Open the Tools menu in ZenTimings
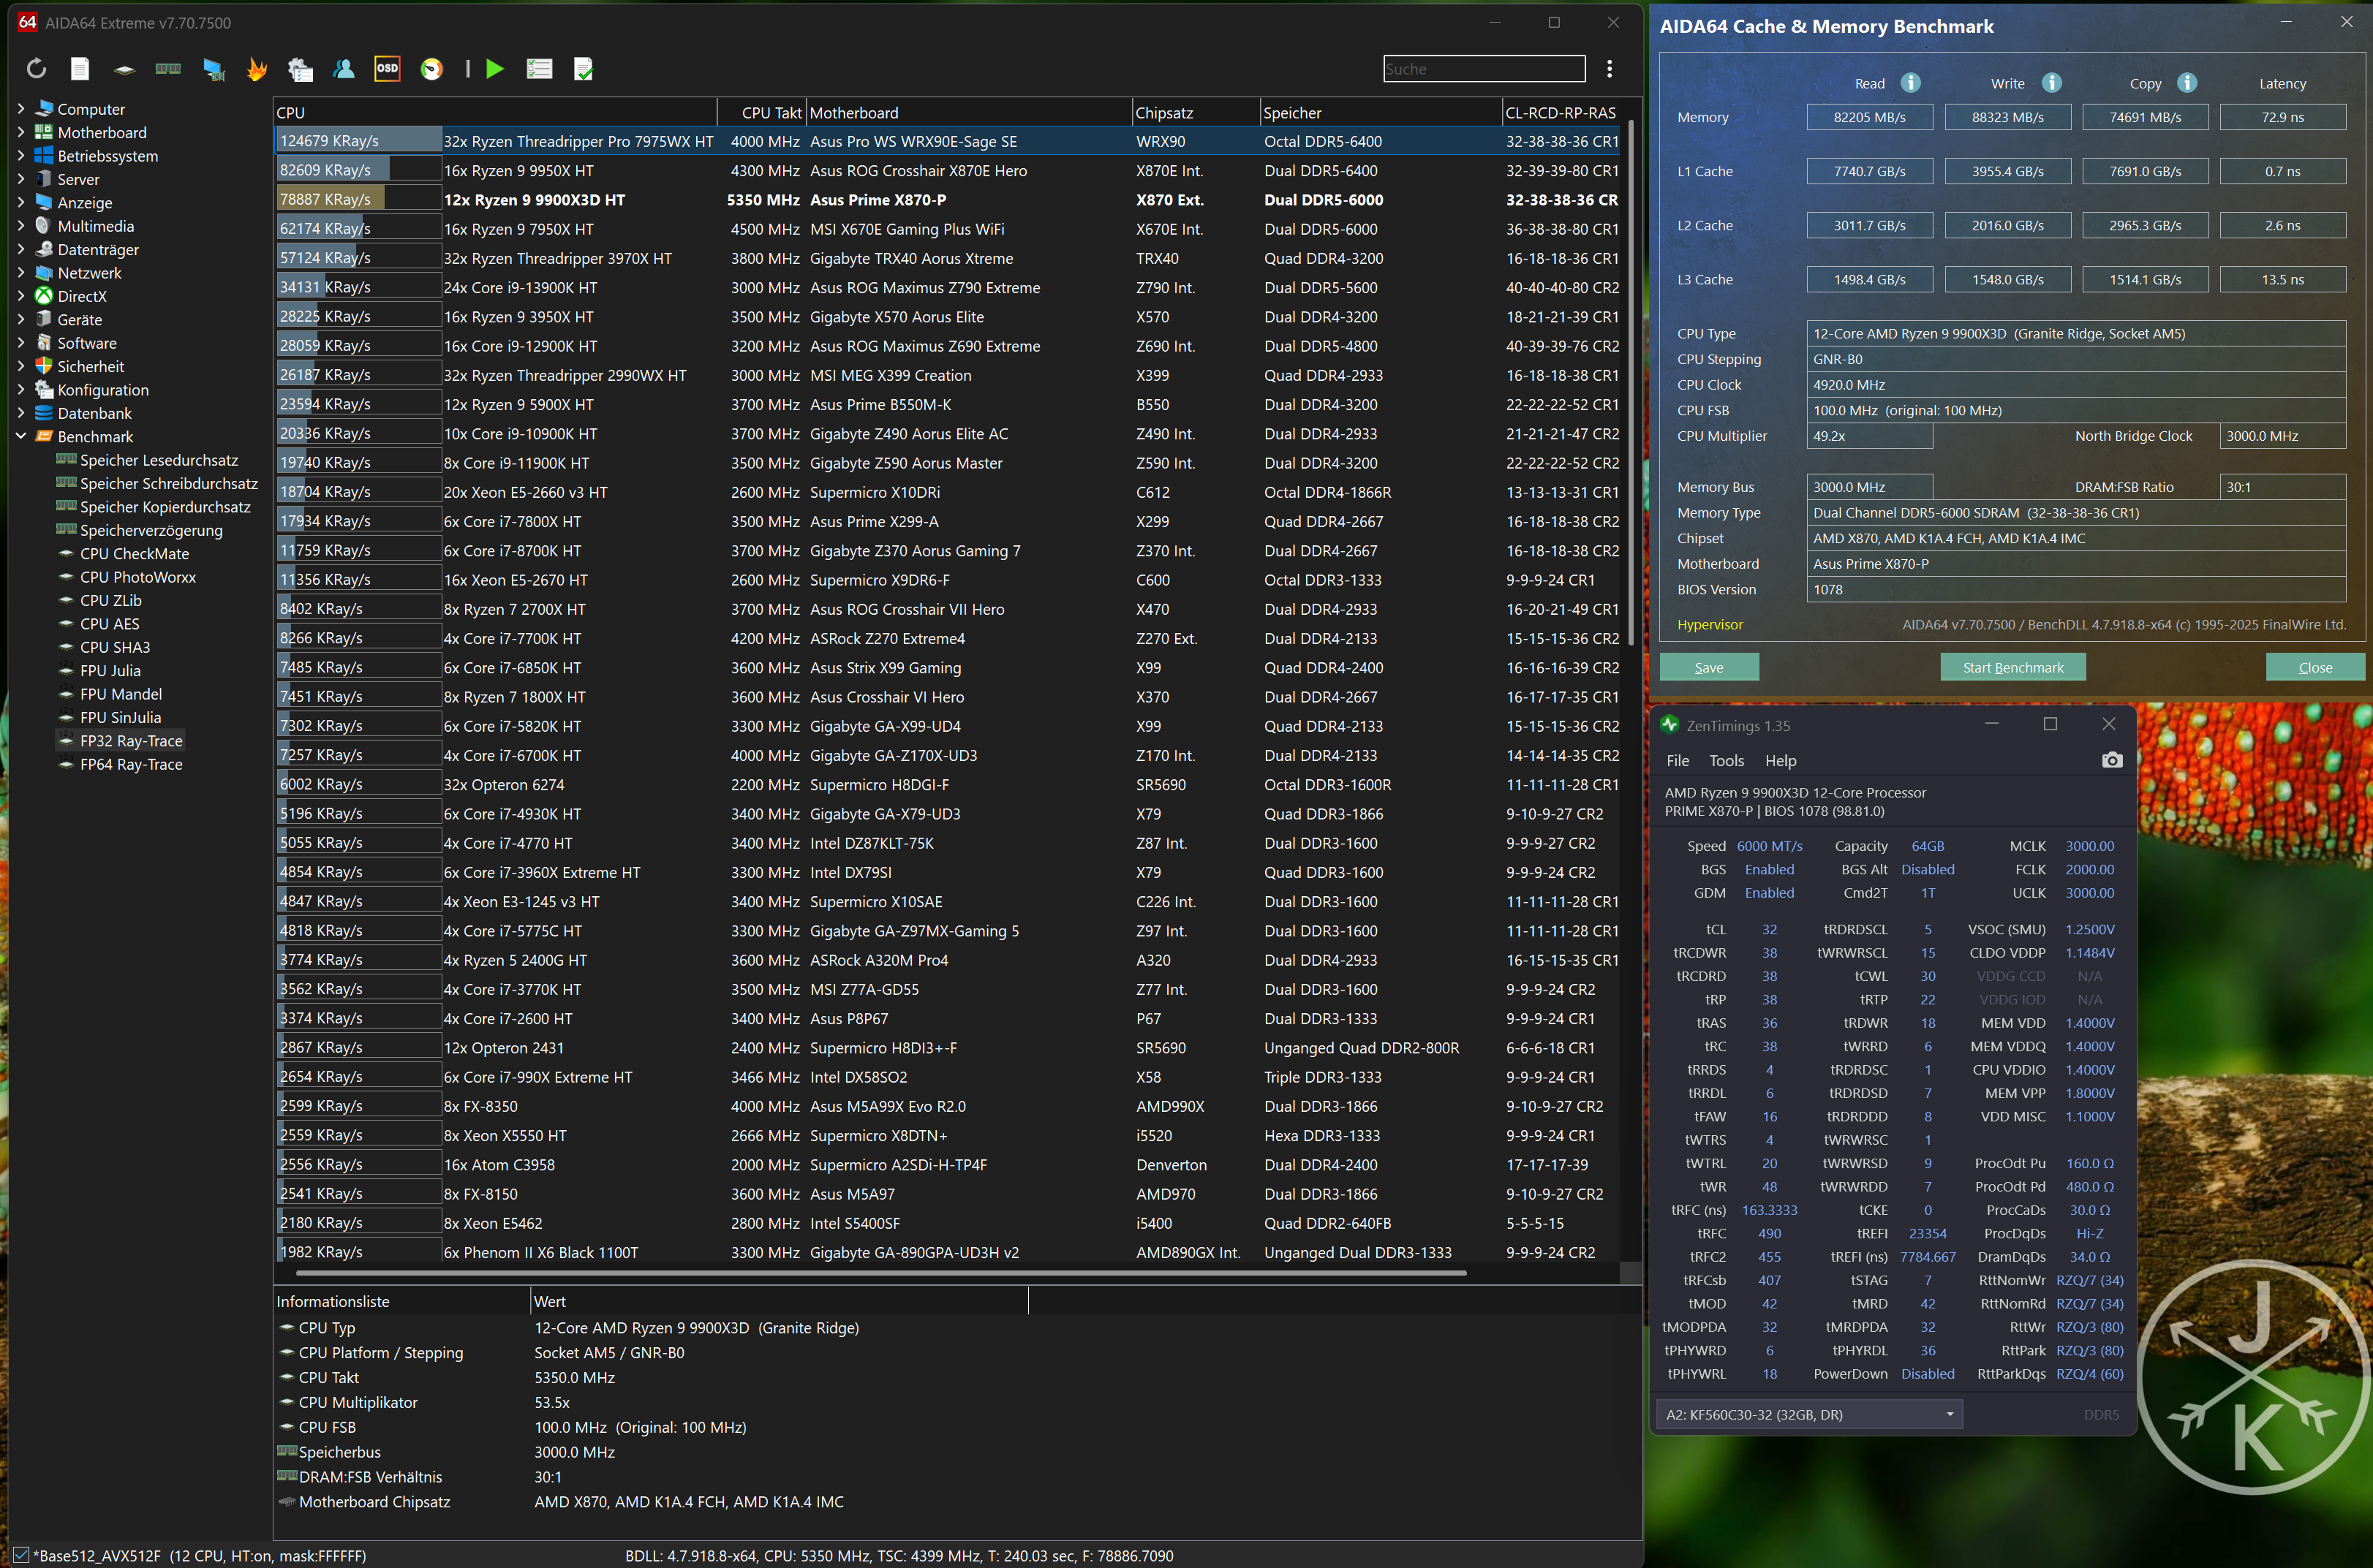The width and height of the screenshot is (2373, 1568). 1726,760
